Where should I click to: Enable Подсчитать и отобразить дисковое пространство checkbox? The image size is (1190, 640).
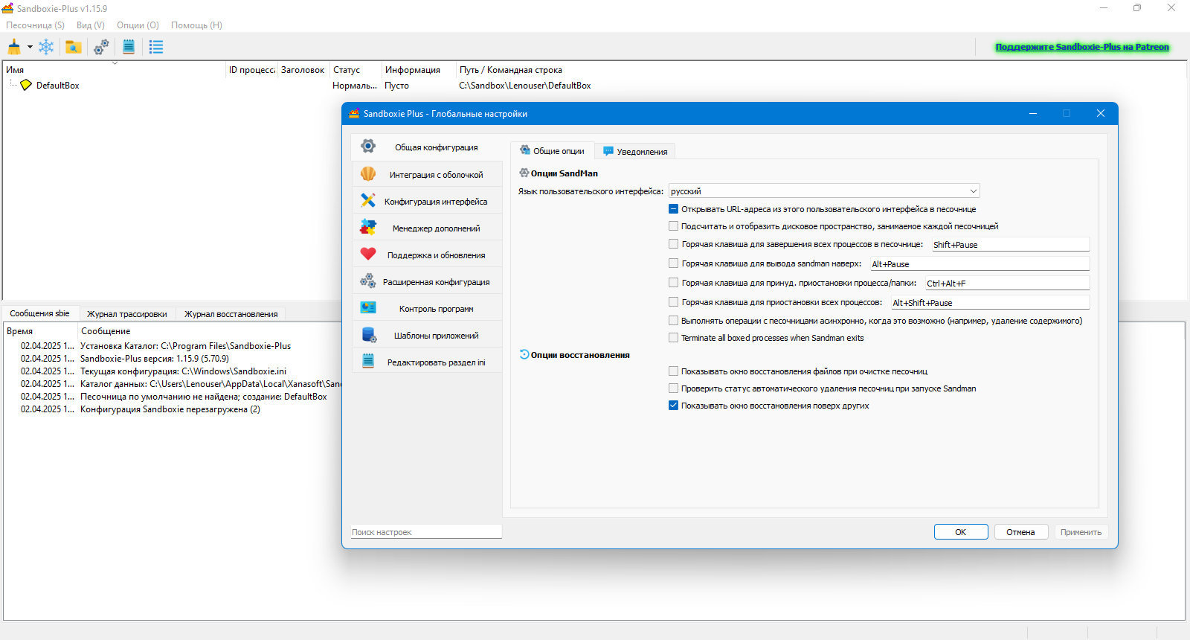(x=673, y=226)
